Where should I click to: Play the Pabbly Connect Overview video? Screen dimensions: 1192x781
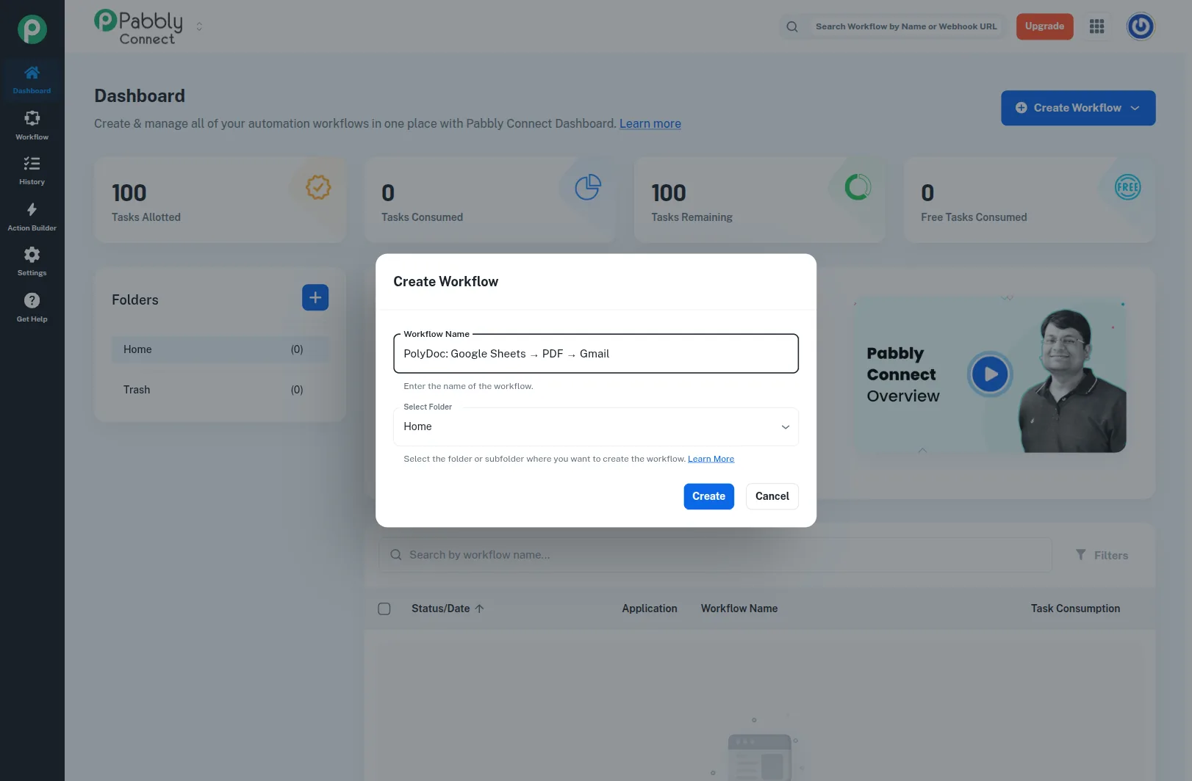pyautogui.click(x=990, y=374)
